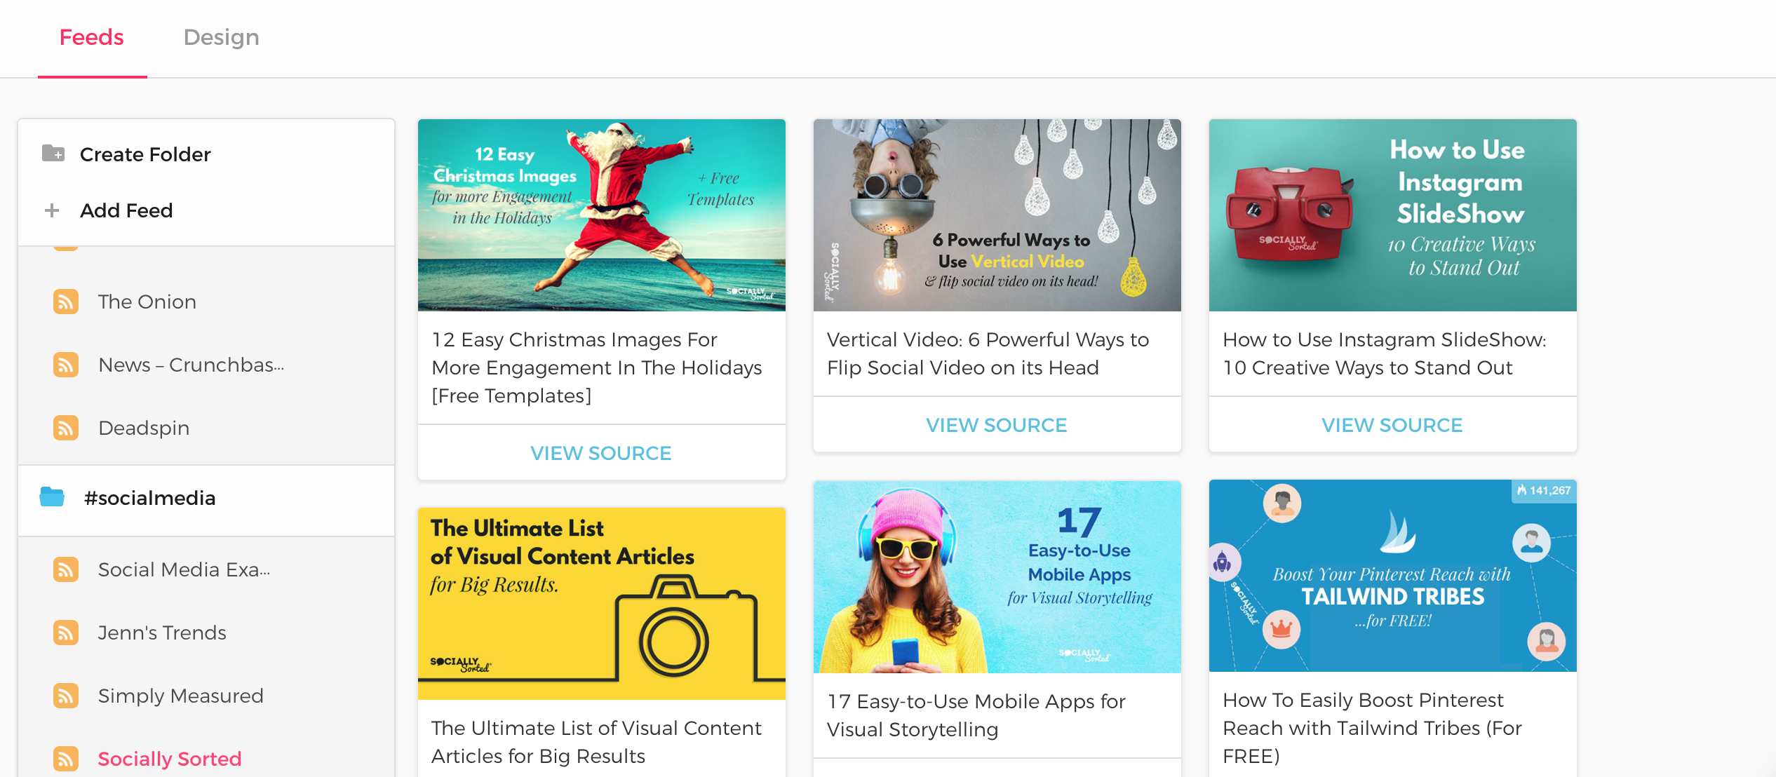Image resolution: width=1776 pixels, height=777 pixels.
Task: Click the blue #socialmedia folder icon
Action: pyautogui.click(x=52, y=497)
